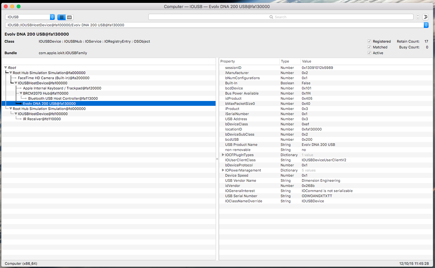
Task: Click IOUSBDeviceUserClientV2 value
Action: click(324, 160)
